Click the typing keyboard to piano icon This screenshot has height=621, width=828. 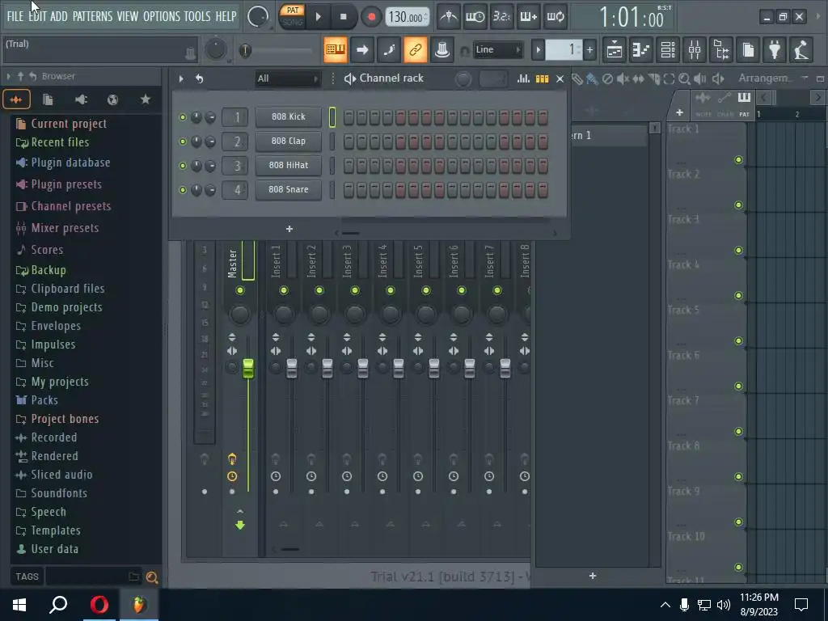point(336,49)
